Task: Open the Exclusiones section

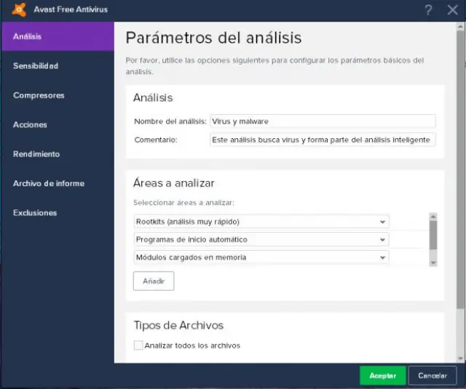Action: tap(35, 213)
